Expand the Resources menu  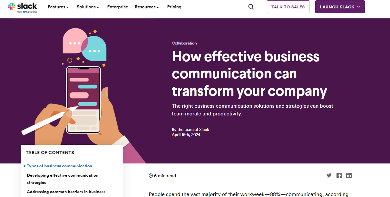click(147, 7)
